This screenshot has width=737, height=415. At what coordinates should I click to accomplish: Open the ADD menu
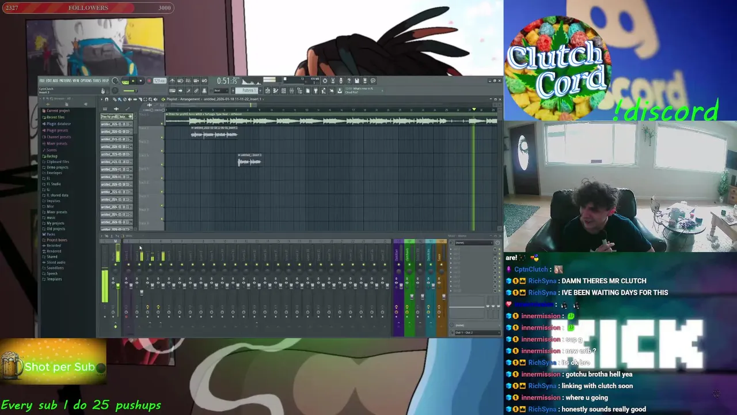pyautogui.click(x=55, y=81)
